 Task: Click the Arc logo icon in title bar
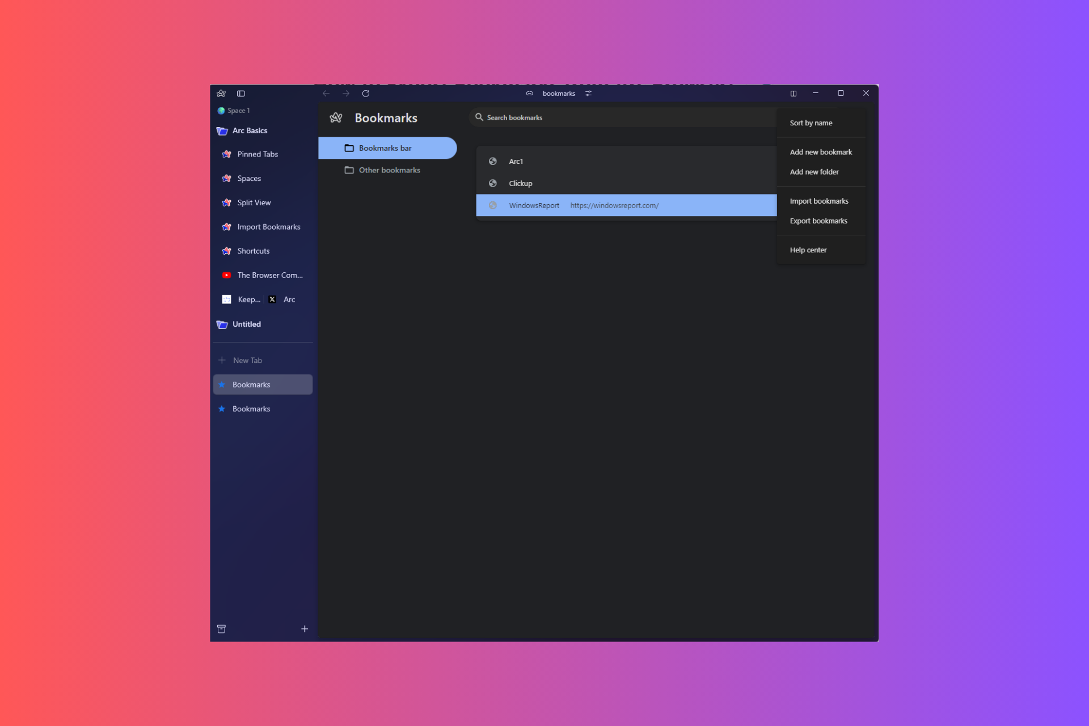click(221, 94)
